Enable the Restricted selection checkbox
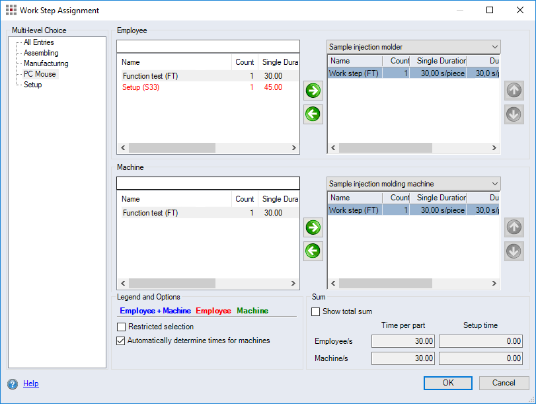 tap(121, 327)
